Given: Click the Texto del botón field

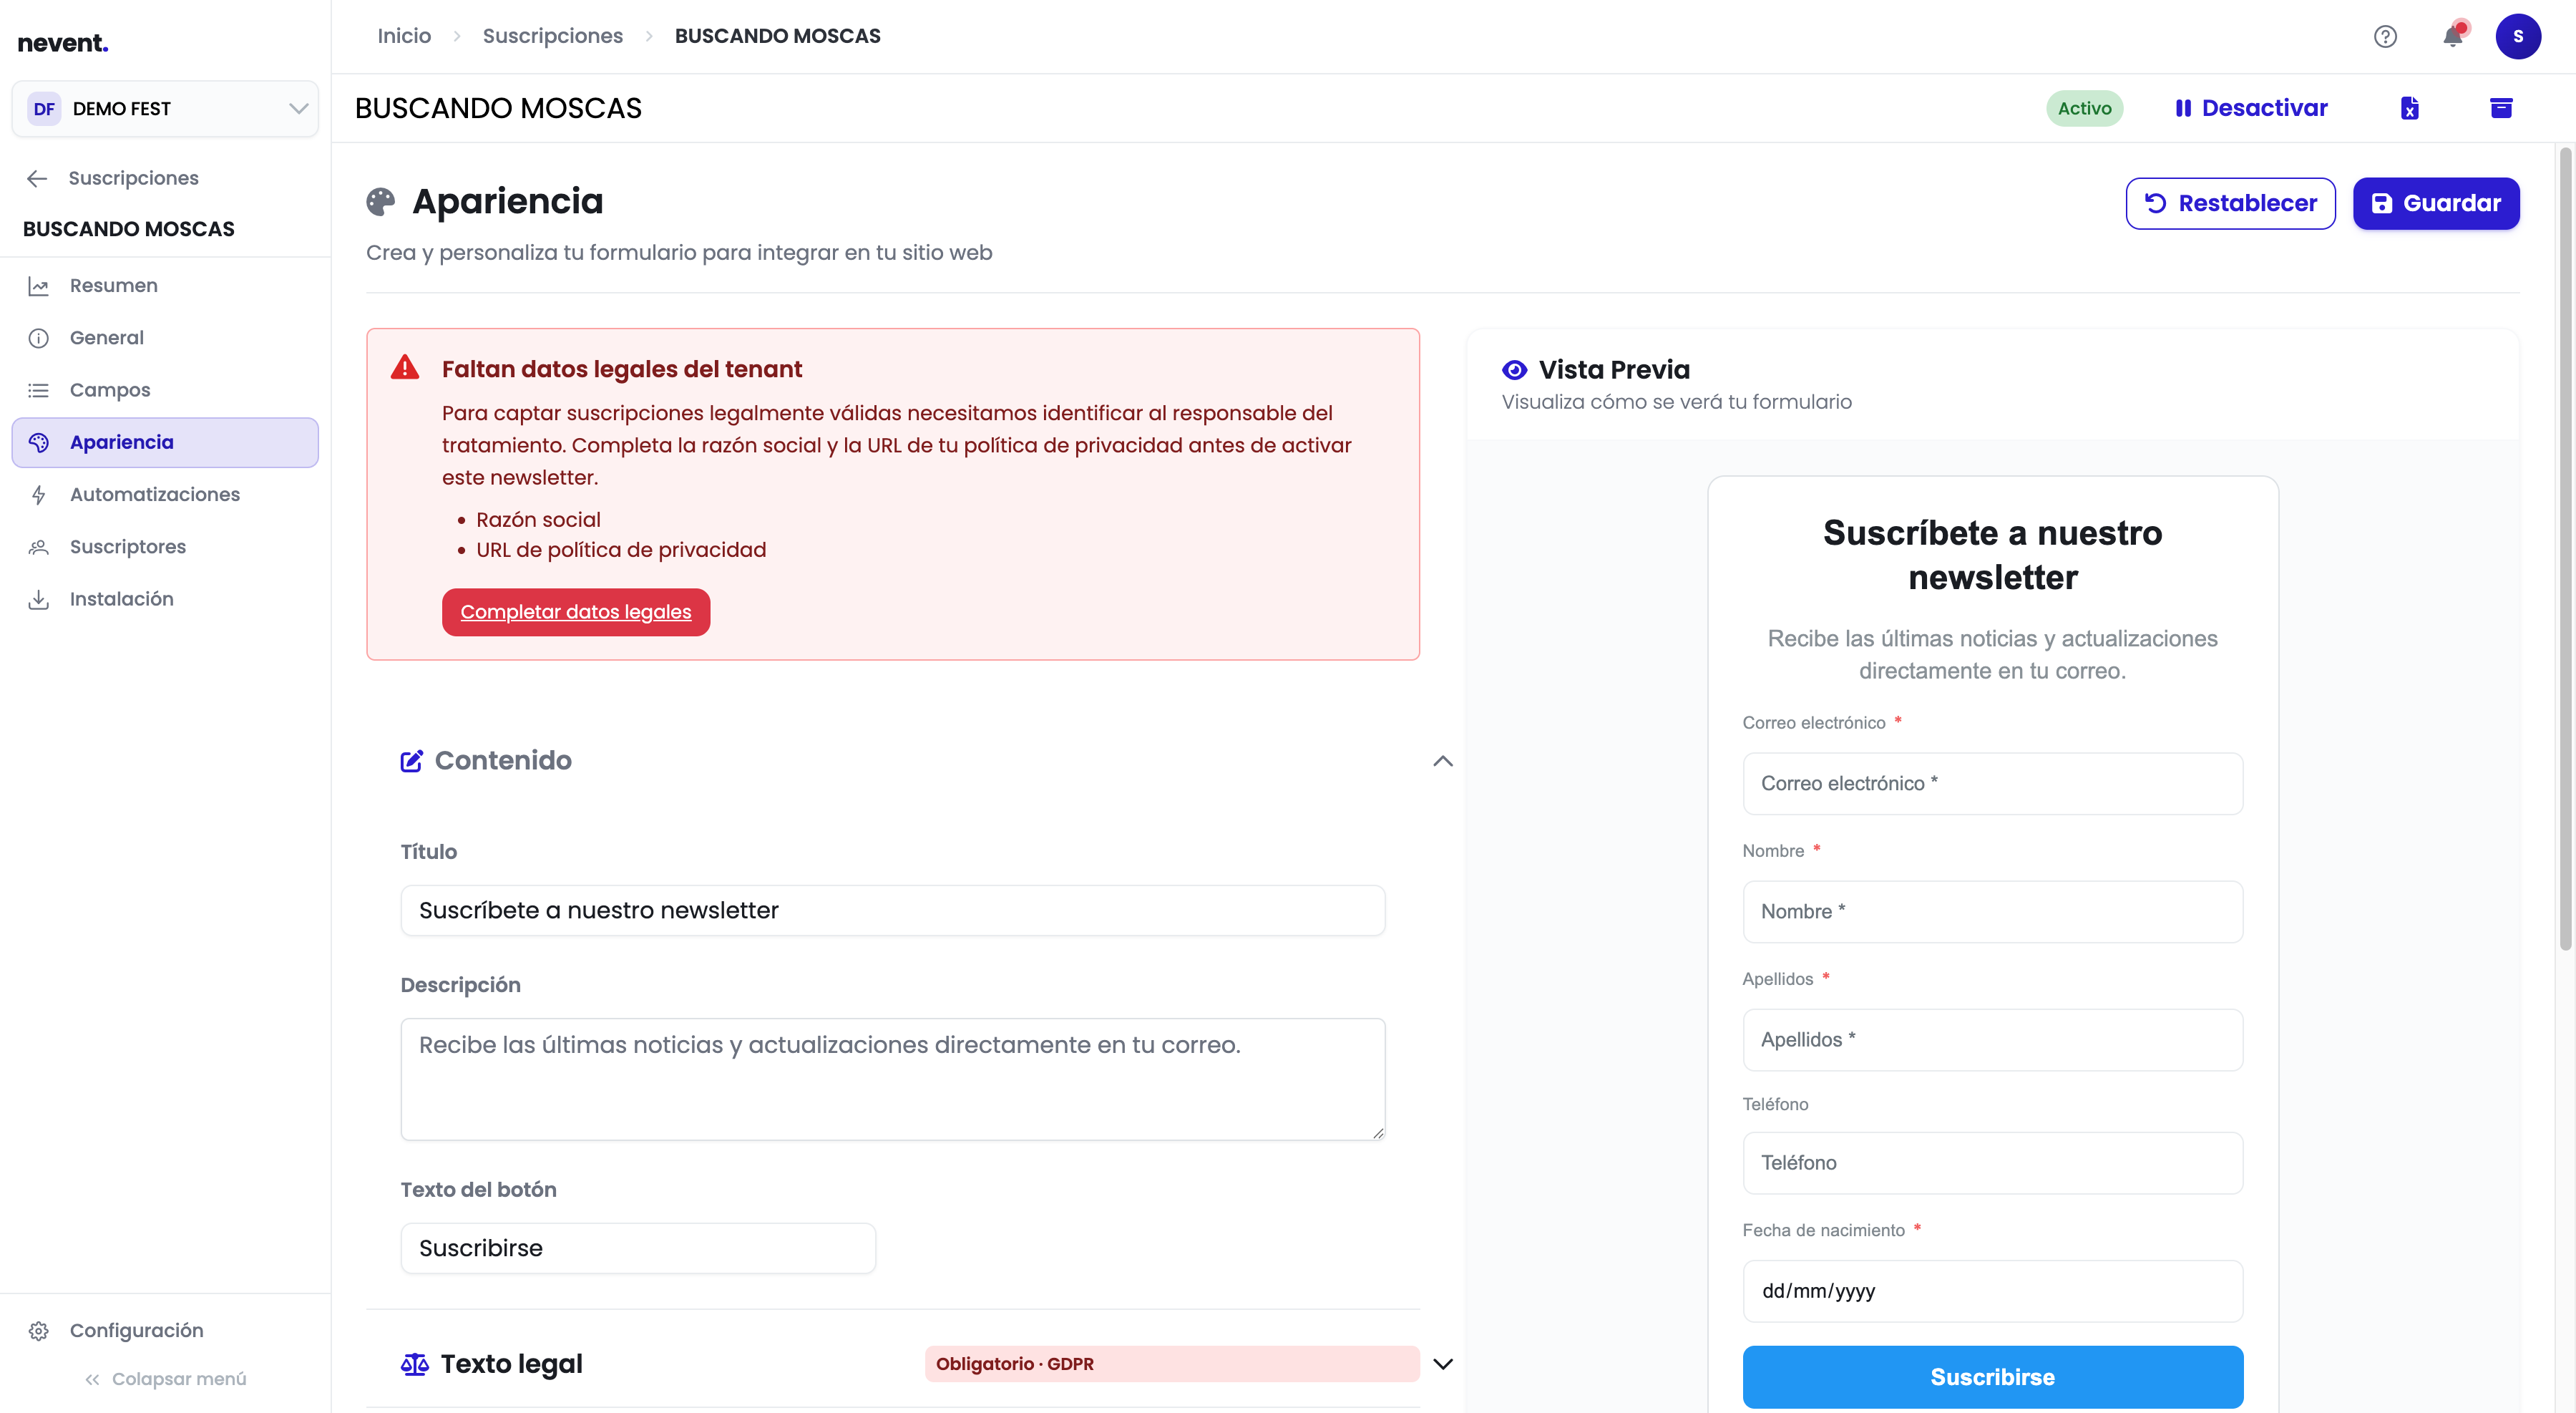Looking at the screenshot, I should (x=638, y=1248).
